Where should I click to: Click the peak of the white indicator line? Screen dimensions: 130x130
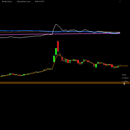coord(56,24)
